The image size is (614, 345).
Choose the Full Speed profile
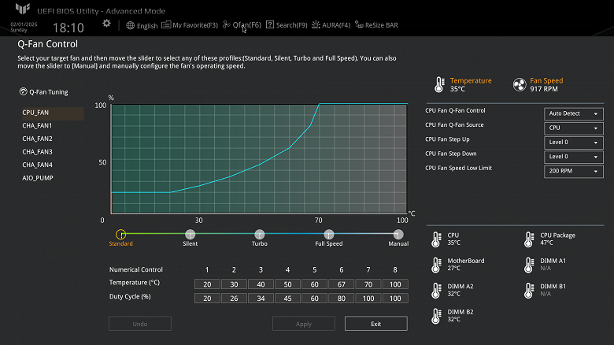pyautogui.click(x=328, y=234)
